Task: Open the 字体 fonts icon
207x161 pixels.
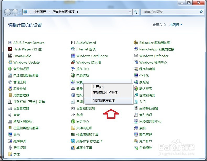Action: pyautogui.click(x=10, y=154)
